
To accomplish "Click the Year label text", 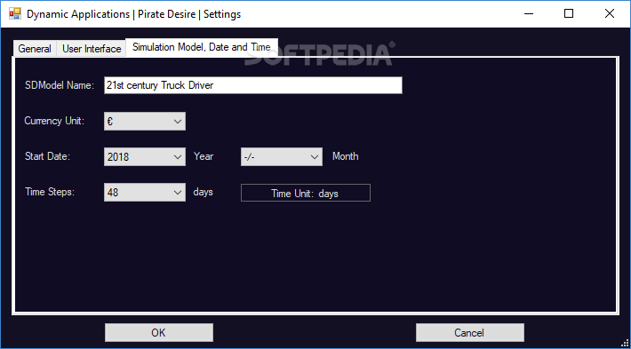I will click(204, 156).
